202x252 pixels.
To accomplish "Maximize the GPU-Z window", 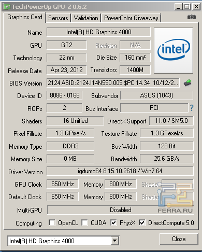I will [x=187, y=7].
